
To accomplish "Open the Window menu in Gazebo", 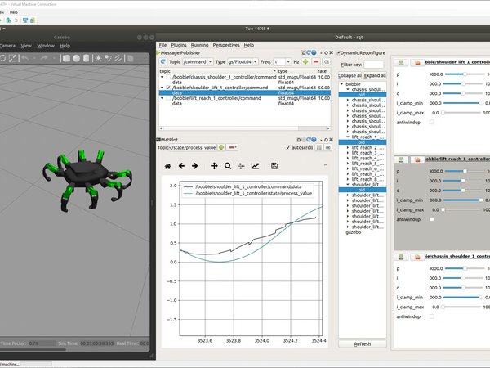I will [x=46, y=46].
